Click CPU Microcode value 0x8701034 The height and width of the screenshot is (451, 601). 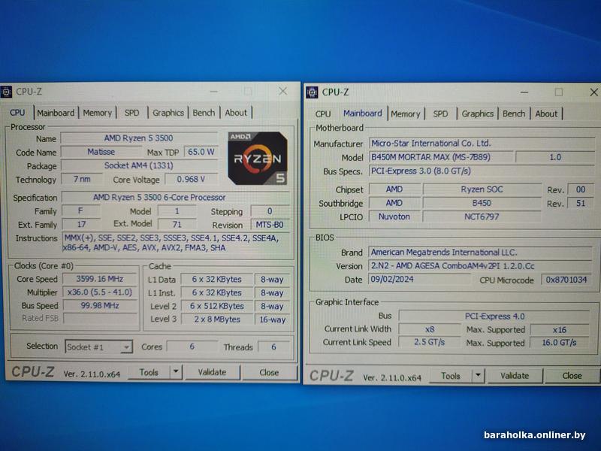[x=566, y=280]
